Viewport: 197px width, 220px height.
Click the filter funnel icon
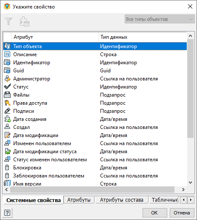coord(9,21)
